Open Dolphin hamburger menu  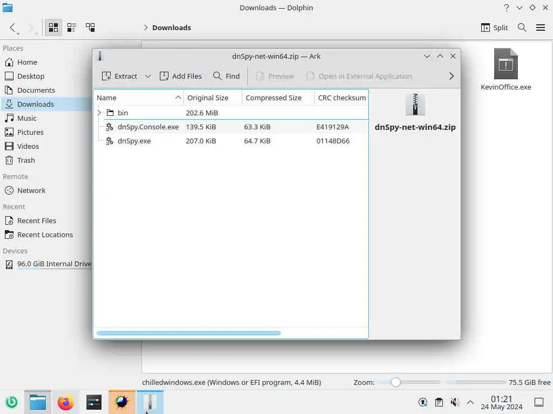(540, 27)
